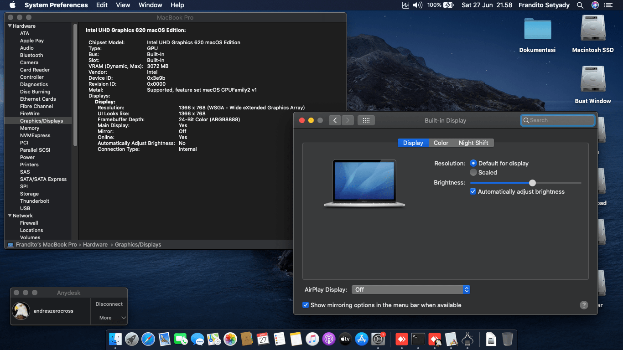This screenshot has height=350, width=623.
Task: Click battery status icon in menu bar
Action: pos(448,5)
